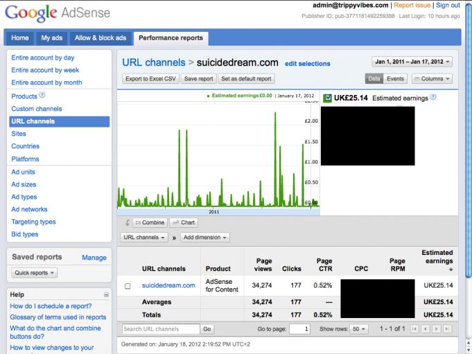This screenshot has height=354, width=472.
Task: Open the suicidedream.com channel link in table
Action: tap(168, 285)
